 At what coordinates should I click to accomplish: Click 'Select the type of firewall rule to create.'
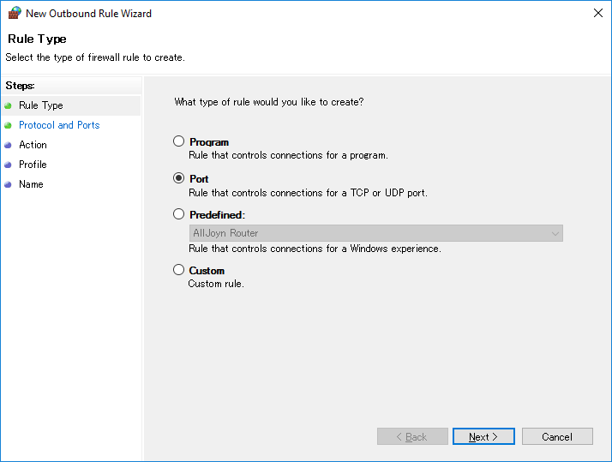click(95, 57)
